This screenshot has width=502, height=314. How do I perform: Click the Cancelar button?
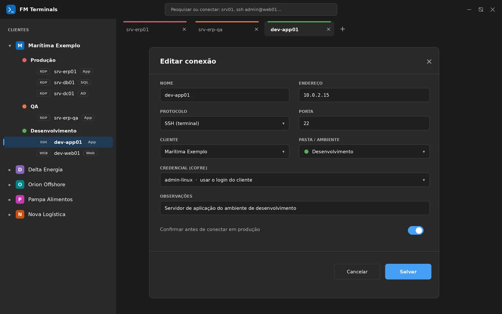click(357, 272)
